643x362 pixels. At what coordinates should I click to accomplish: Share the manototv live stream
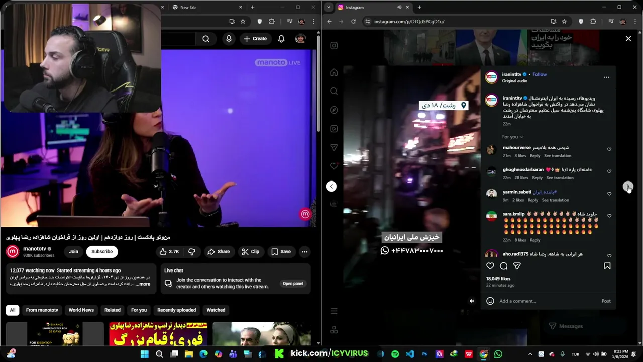point(219,252)
